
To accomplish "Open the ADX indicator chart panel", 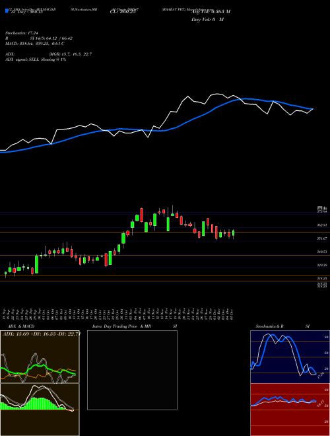I will [x=40, y=357].
